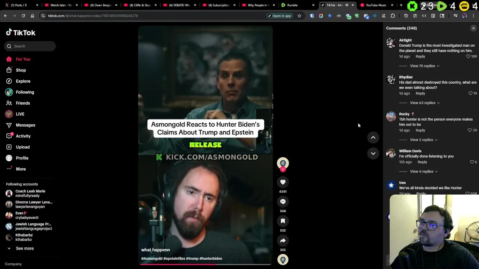Screen dimensions: 479x269
Task: Like Airtight's comment
Action: (x=468, y=56)
